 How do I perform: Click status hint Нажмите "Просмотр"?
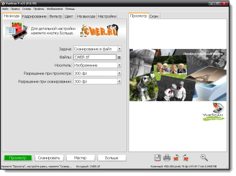point(37,167)
